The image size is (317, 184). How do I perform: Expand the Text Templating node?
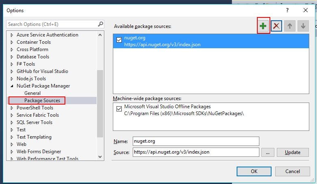pyautogui.click(x=12, y=137)
